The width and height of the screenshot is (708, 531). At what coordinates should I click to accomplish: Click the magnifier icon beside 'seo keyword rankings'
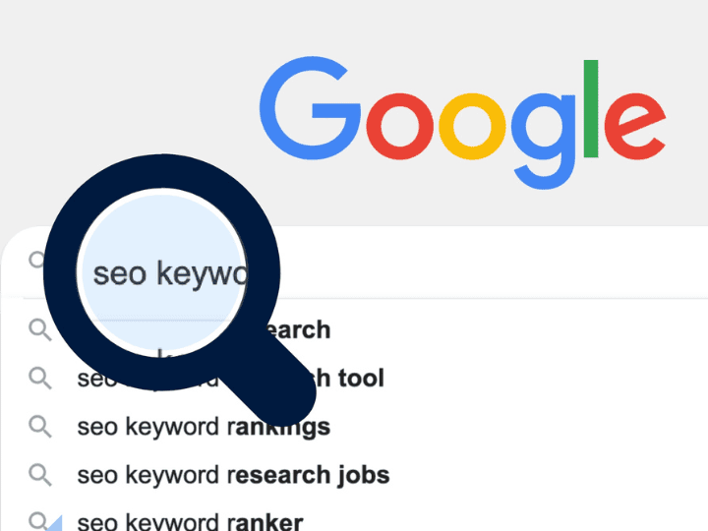point(39,427)
